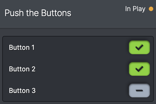Toggle Button 1 off
The height and width of the screenshot is (104, 156).
(139, 47)
